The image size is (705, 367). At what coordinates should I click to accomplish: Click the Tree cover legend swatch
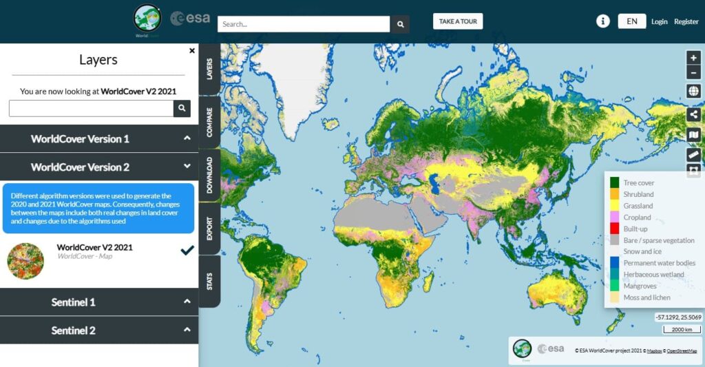click(614, 182)
